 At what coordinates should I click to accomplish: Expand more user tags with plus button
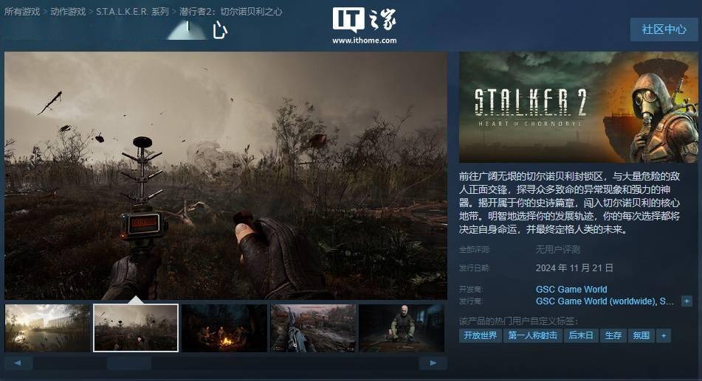(664, 335)
